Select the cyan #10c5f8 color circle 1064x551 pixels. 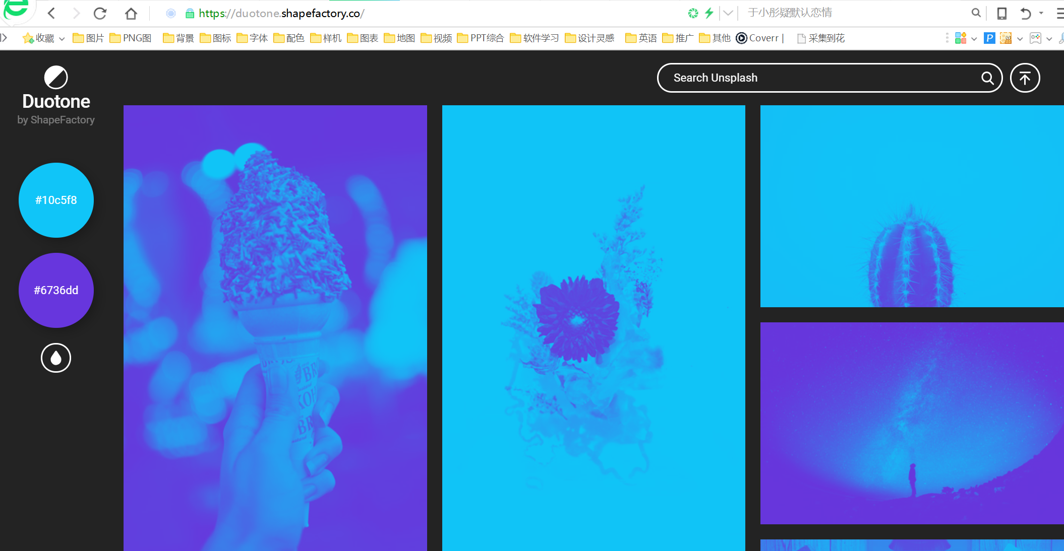[56, 200]
